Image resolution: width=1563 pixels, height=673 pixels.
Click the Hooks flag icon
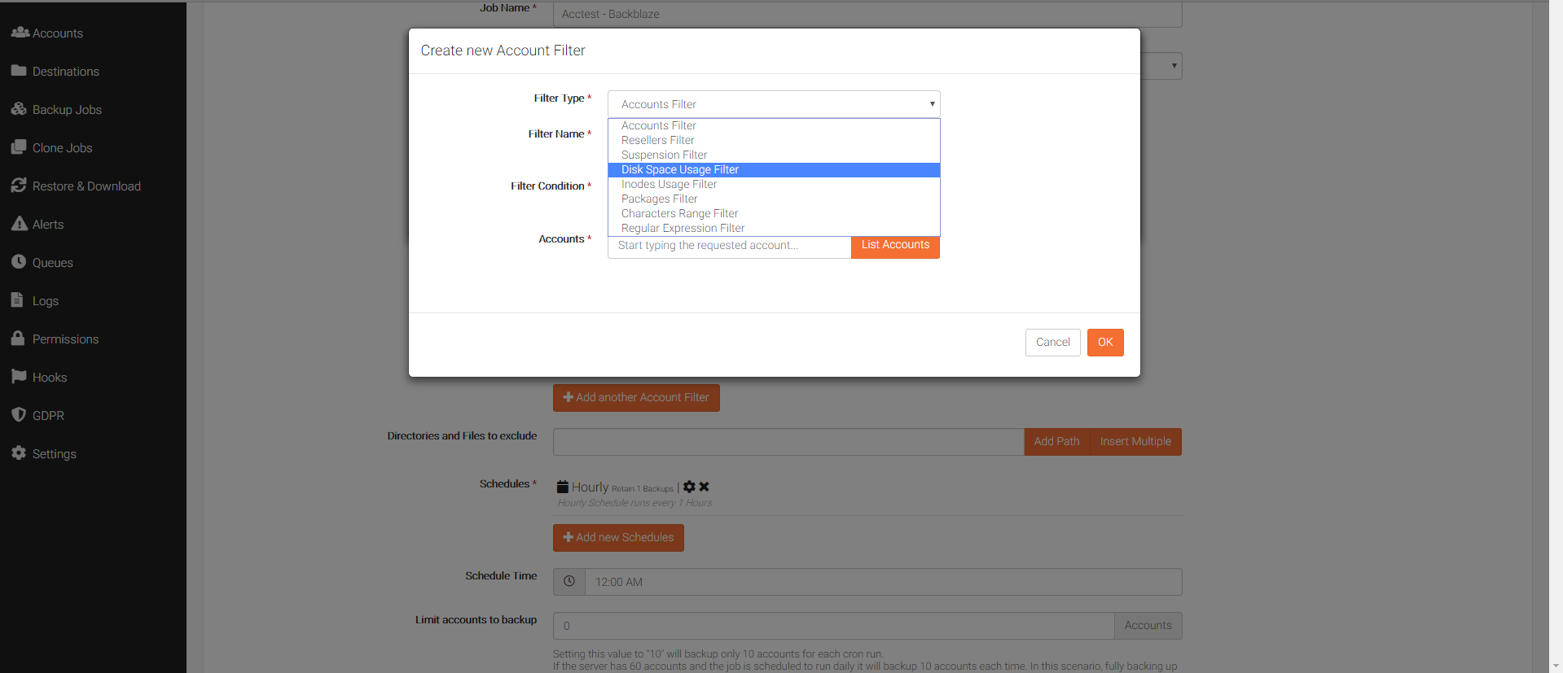[x=19, y=377]
